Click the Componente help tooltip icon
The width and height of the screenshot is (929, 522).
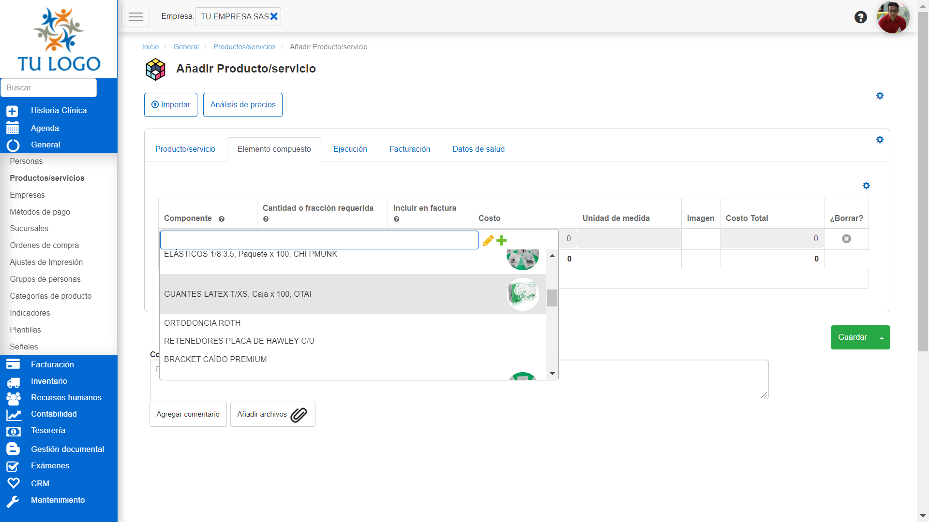coord(222,219)
